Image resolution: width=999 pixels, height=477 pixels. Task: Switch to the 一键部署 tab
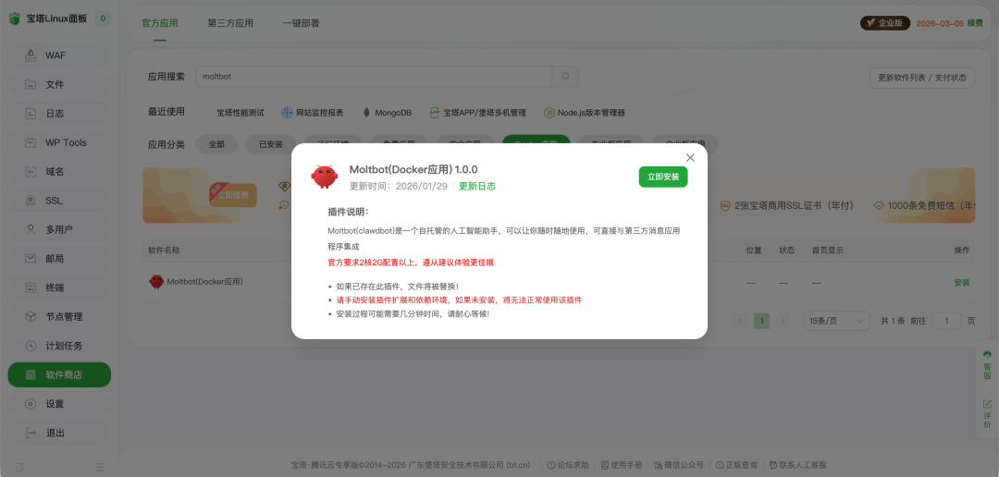point(301,23)
